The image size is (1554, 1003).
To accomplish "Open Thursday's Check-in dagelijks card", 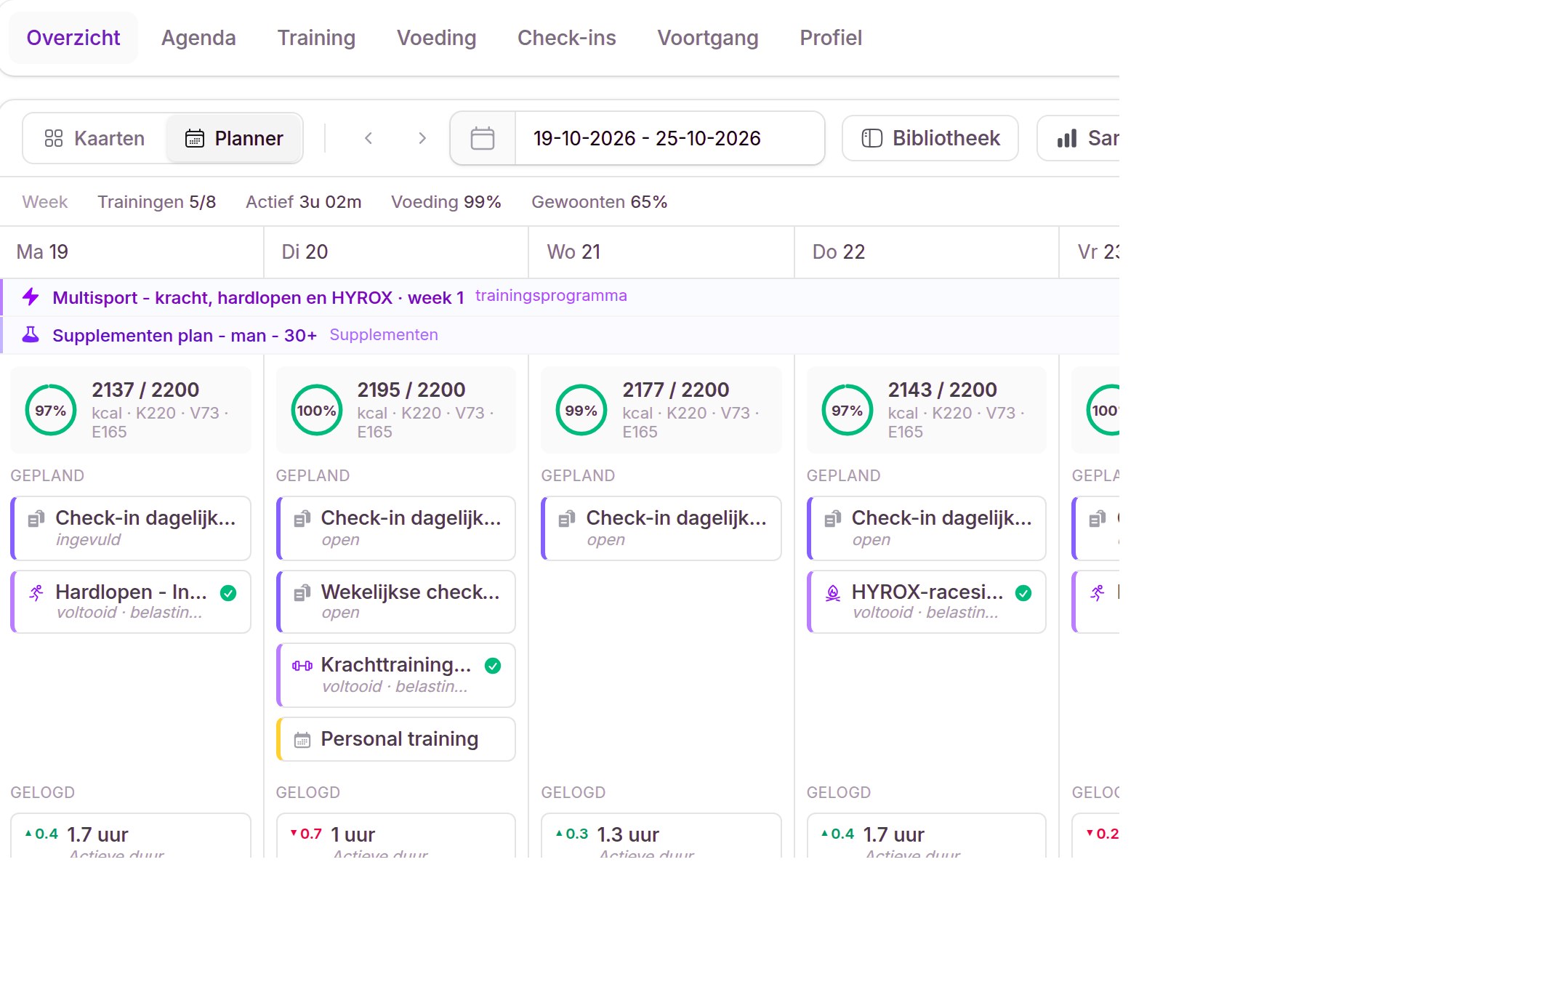I will tap(927, 528).
